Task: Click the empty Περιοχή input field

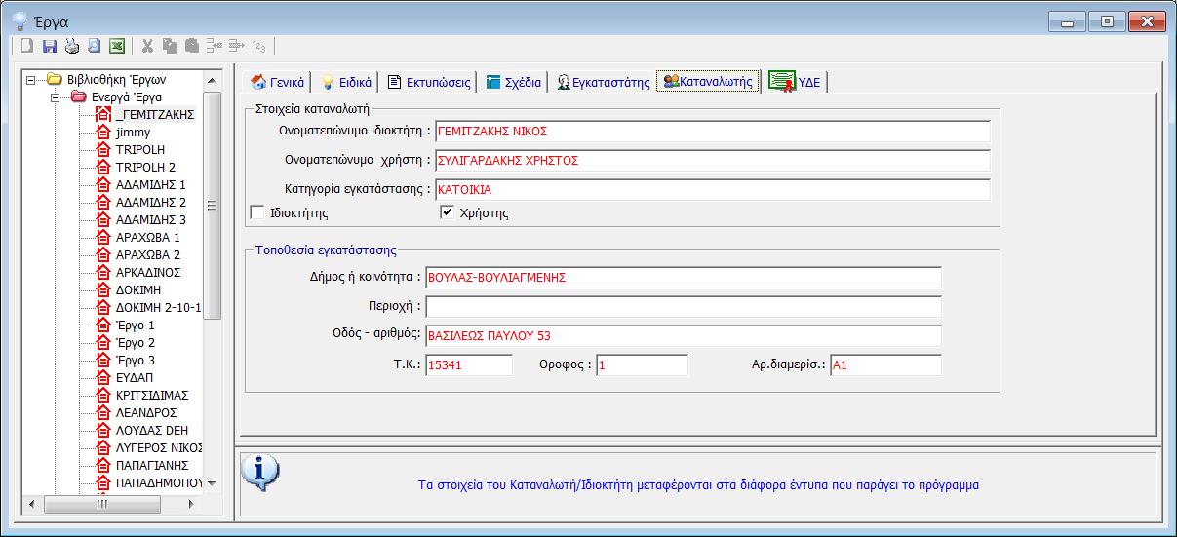Action: pos(683,307)
